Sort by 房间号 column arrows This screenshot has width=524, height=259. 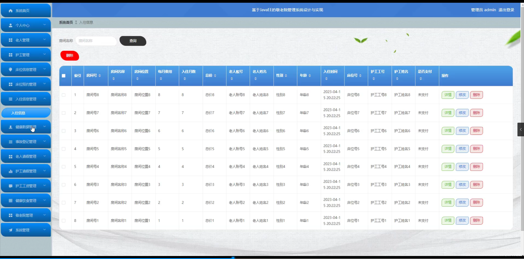click(x=100, y=76)
